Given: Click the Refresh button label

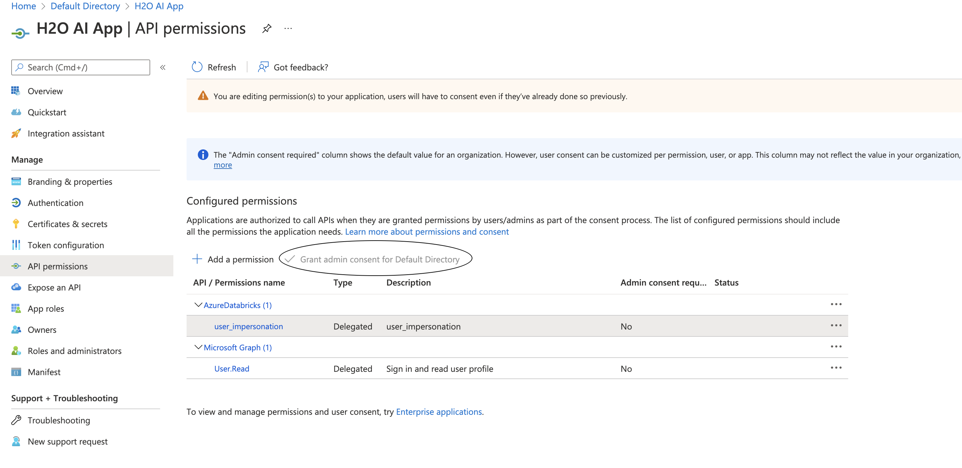Looking at the screenshot, I should (221, 67).
